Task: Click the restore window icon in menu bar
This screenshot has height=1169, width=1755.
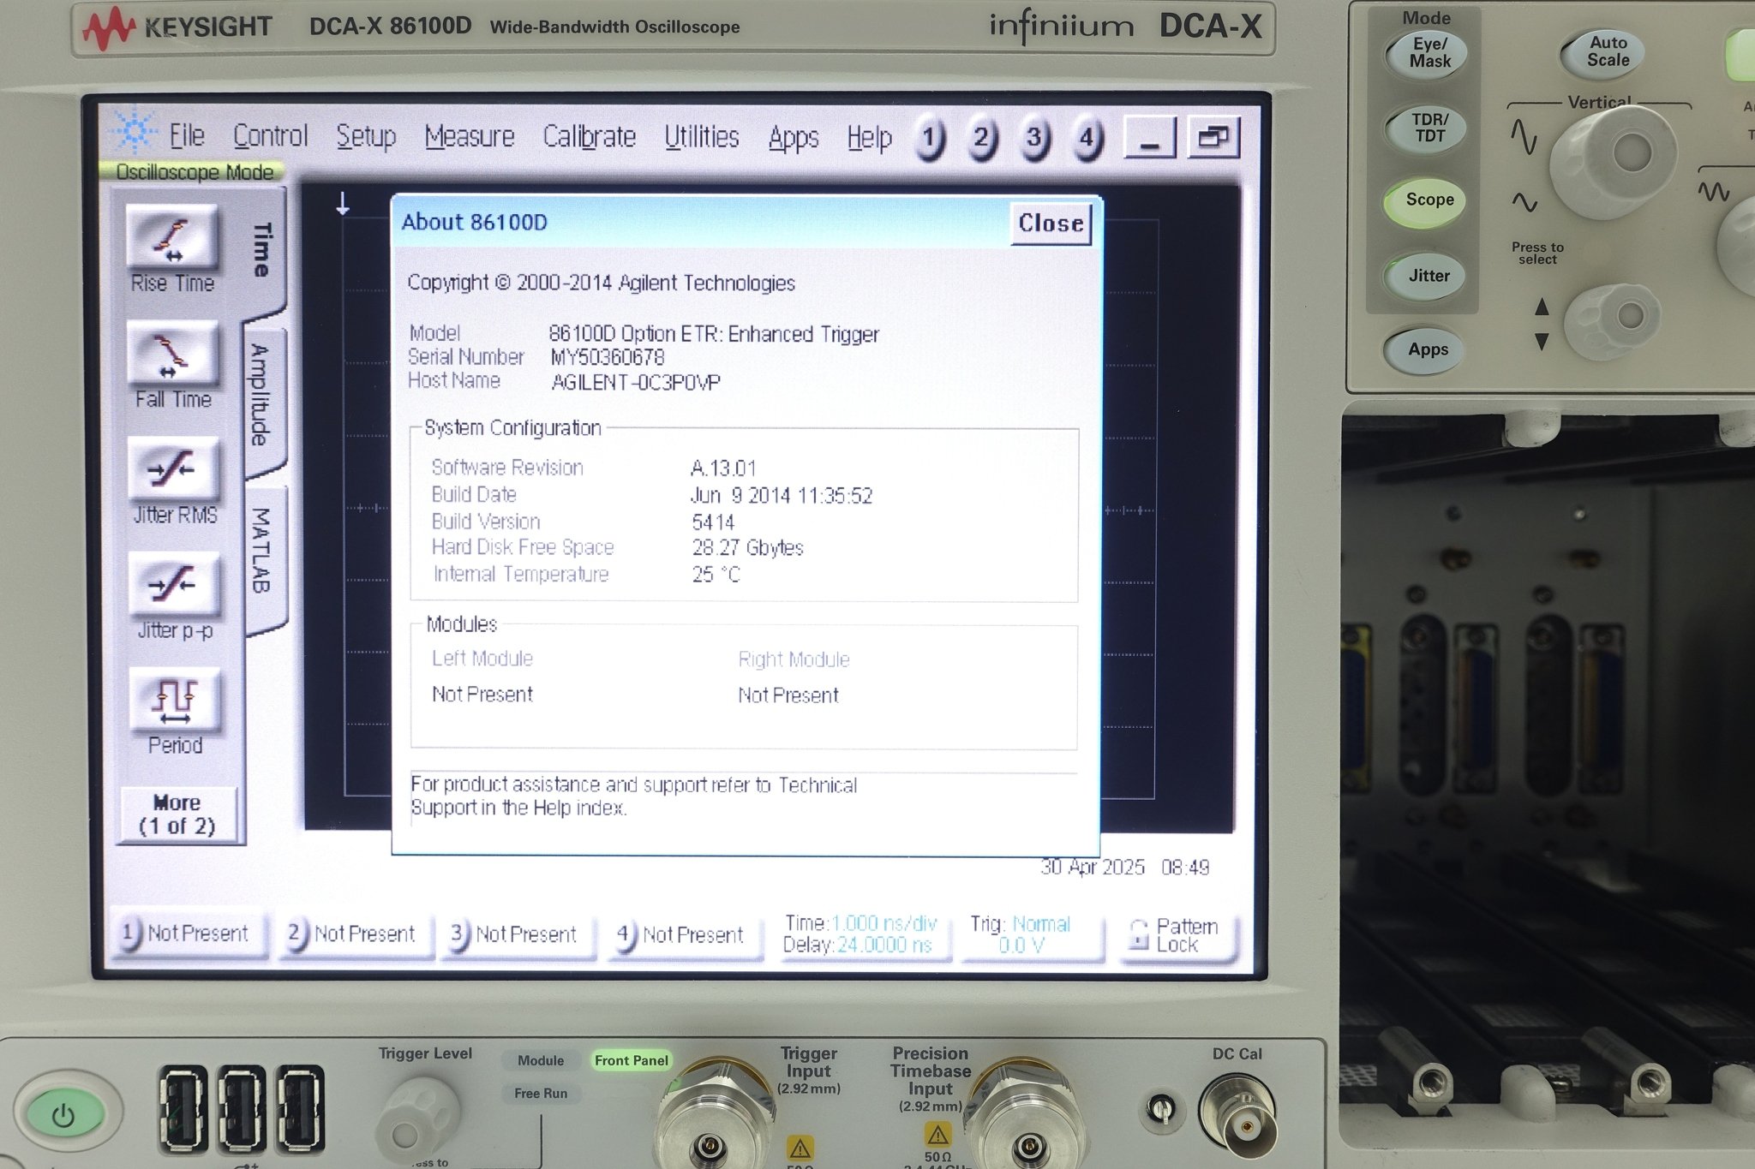Action: 1213,137
